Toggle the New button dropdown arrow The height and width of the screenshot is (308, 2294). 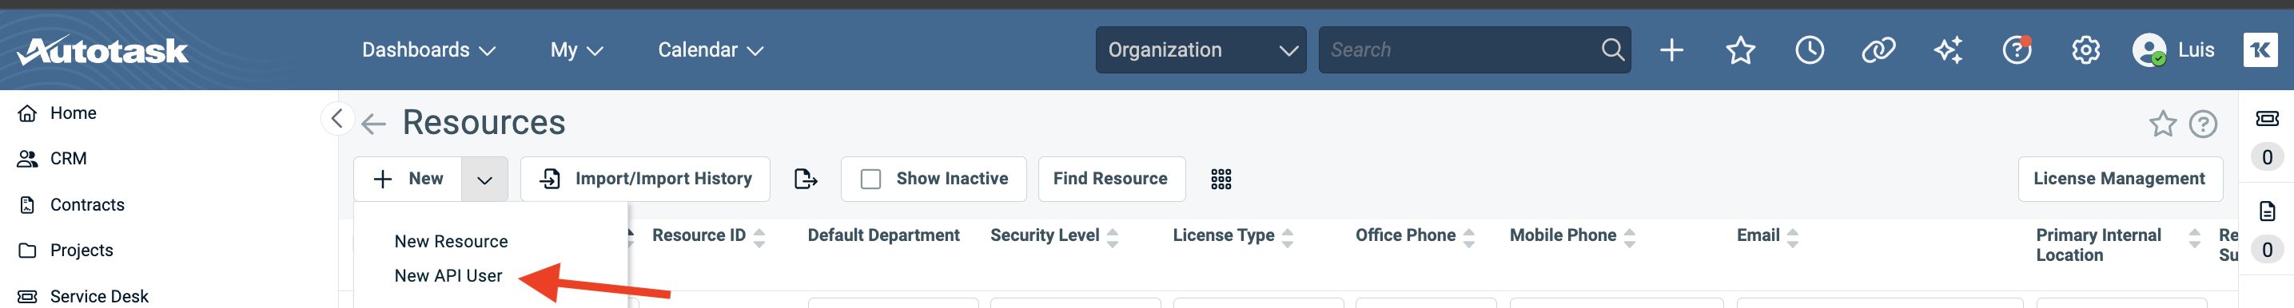pyautogui.click(x=484, y=179)
